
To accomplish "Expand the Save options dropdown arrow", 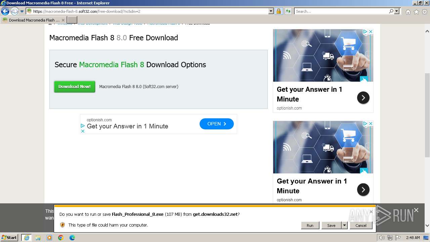I will tap(344, 225).
